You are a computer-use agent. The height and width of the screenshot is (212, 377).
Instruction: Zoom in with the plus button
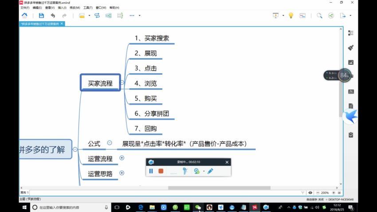[334, 193]
